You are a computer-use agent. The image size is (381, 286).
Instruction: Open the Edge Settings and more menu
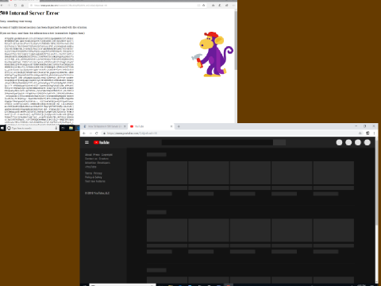(233, 6)
